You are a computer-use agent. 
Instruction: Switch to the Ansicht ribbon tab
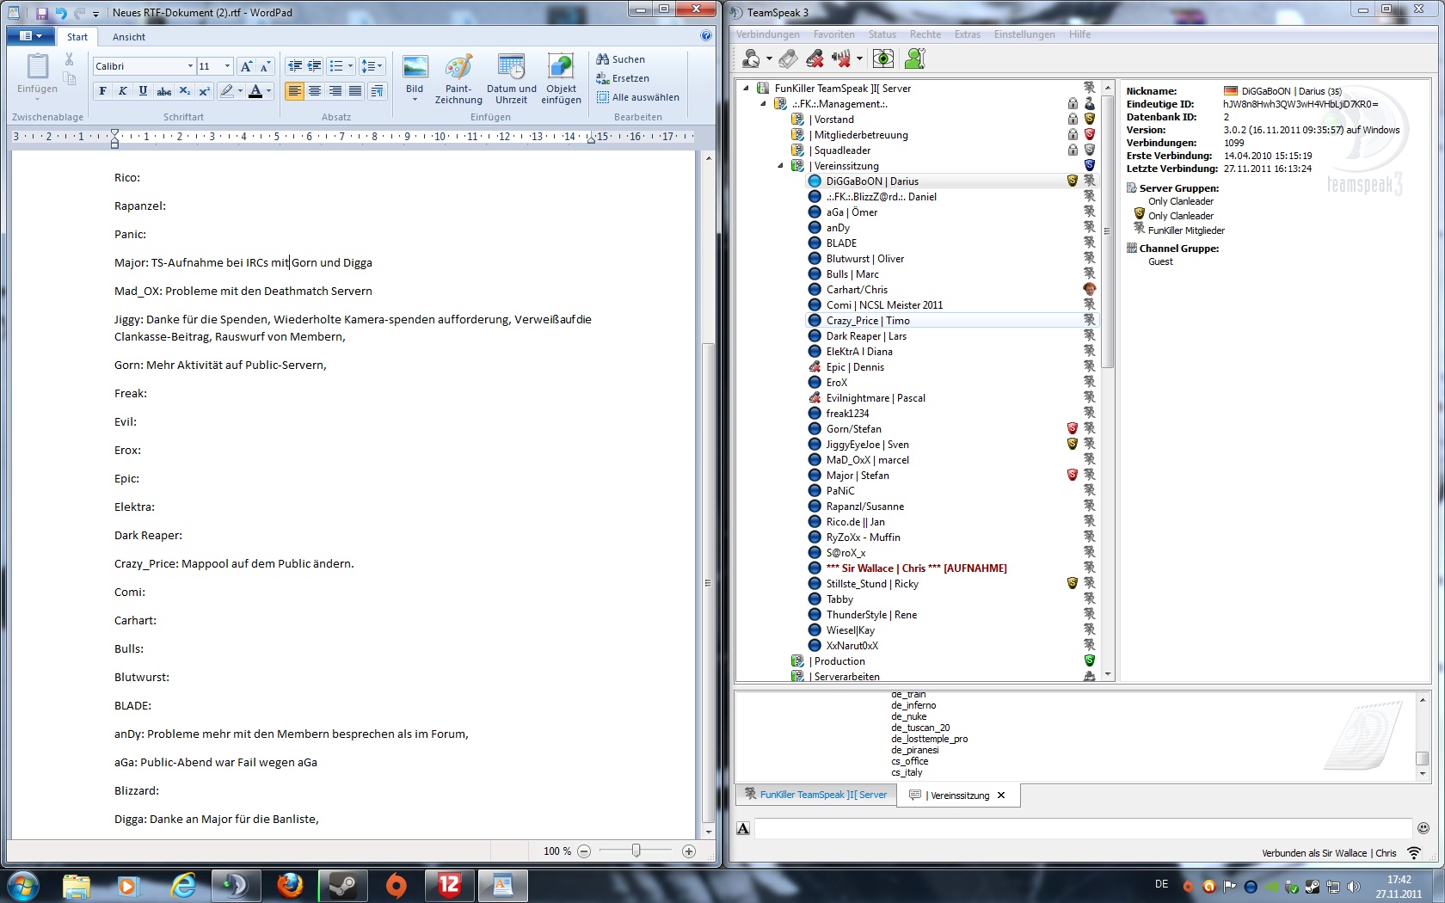(128, 37)
